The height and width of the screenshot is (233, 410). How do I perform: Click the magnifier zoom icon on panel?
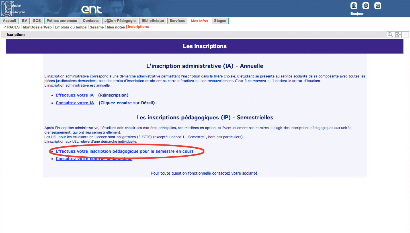390,35
